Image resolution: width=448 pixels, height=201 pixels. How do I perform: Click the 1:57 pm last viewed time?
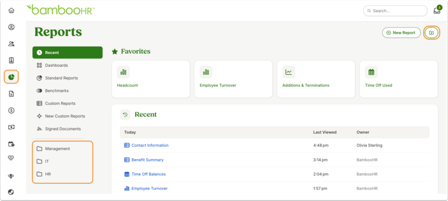320,188
